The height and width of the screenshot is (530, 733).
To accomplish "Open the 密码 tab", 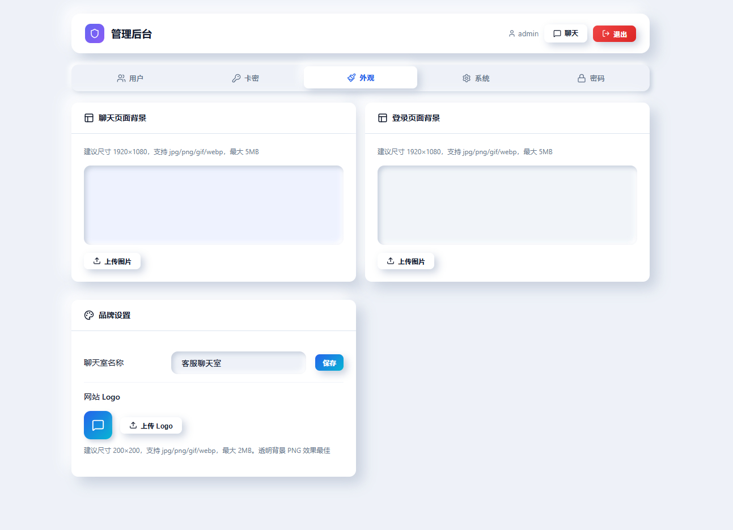I will click(x=591, y=78).
